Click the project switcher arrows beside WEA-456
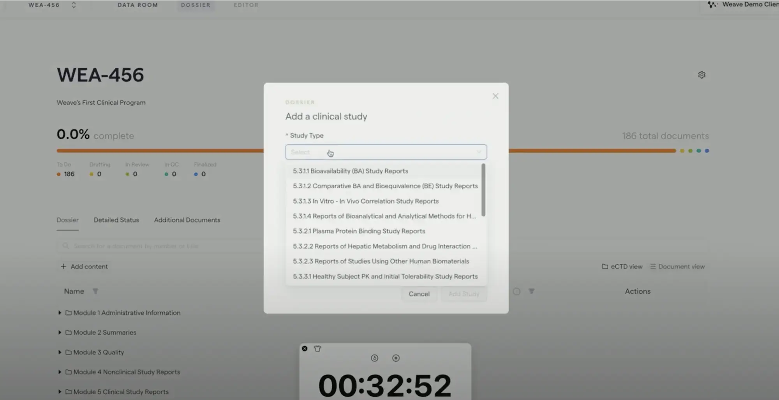Screen dimensions: 779x400 click(x=74, y=5)
